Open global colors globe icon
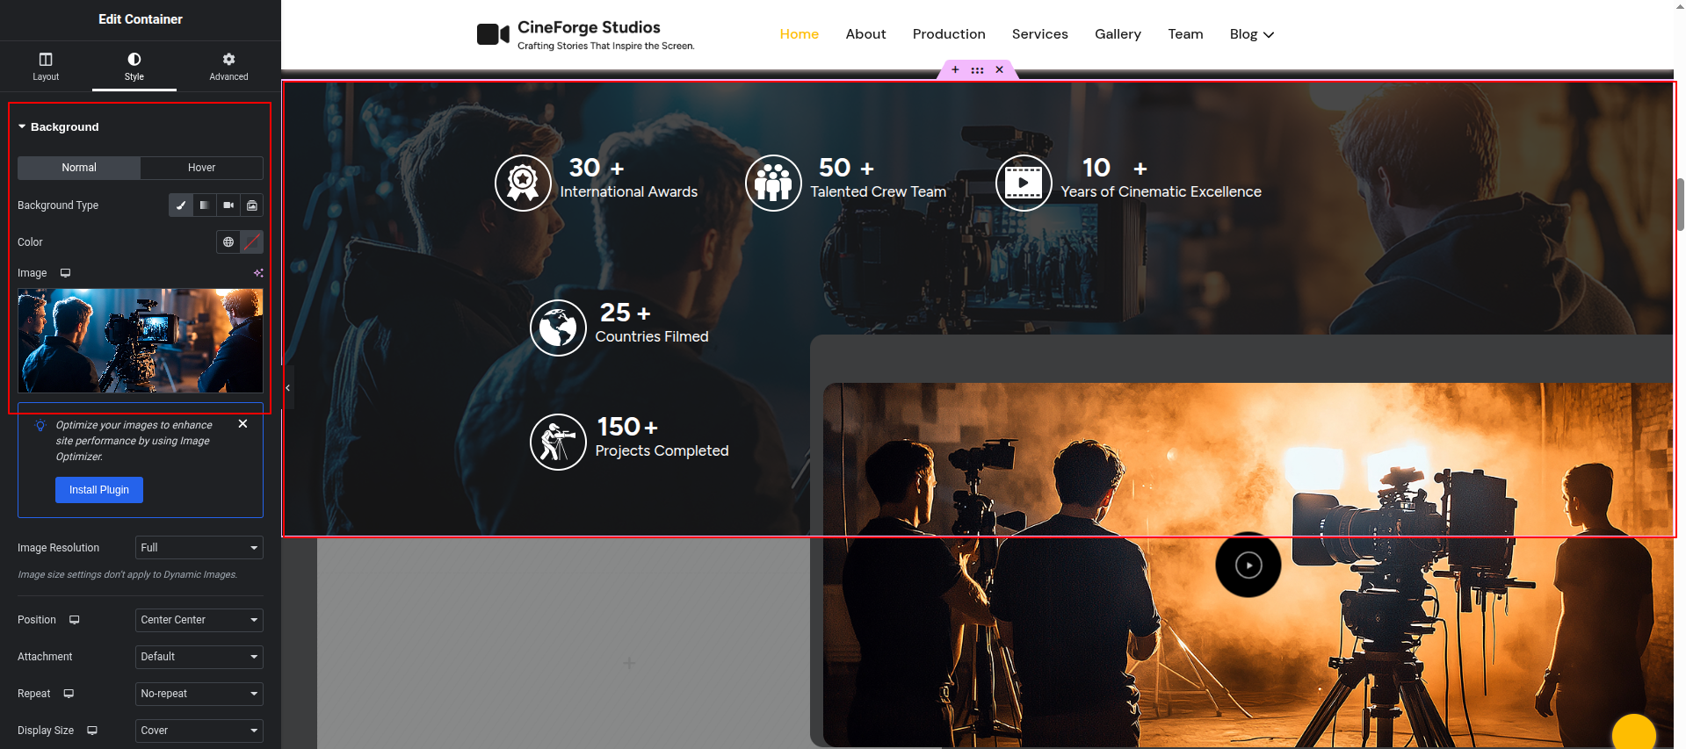 tap(228, 242)
